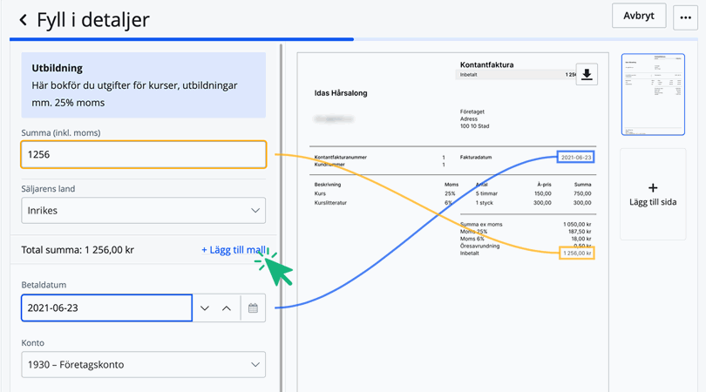The width and height of the screenshot is (706, 392).
Task: Click the highlighted Fakturadatum 2021-06-23 on invoice
Action: (575, 158)
